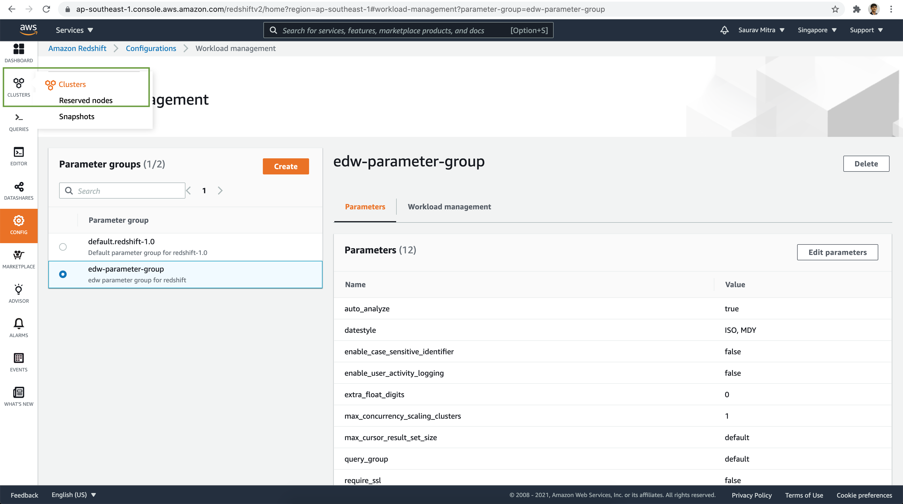Choose Snapshots in the flyout menu
903x504 pixels.
point(77,116)
